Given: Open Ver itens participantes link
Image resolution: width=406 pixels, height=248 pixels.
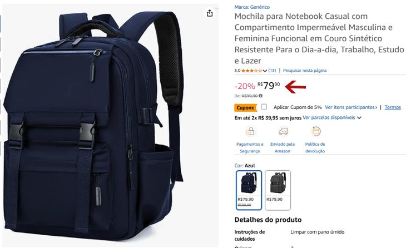Looking at the screenshot, I should (x=351, y=107).
